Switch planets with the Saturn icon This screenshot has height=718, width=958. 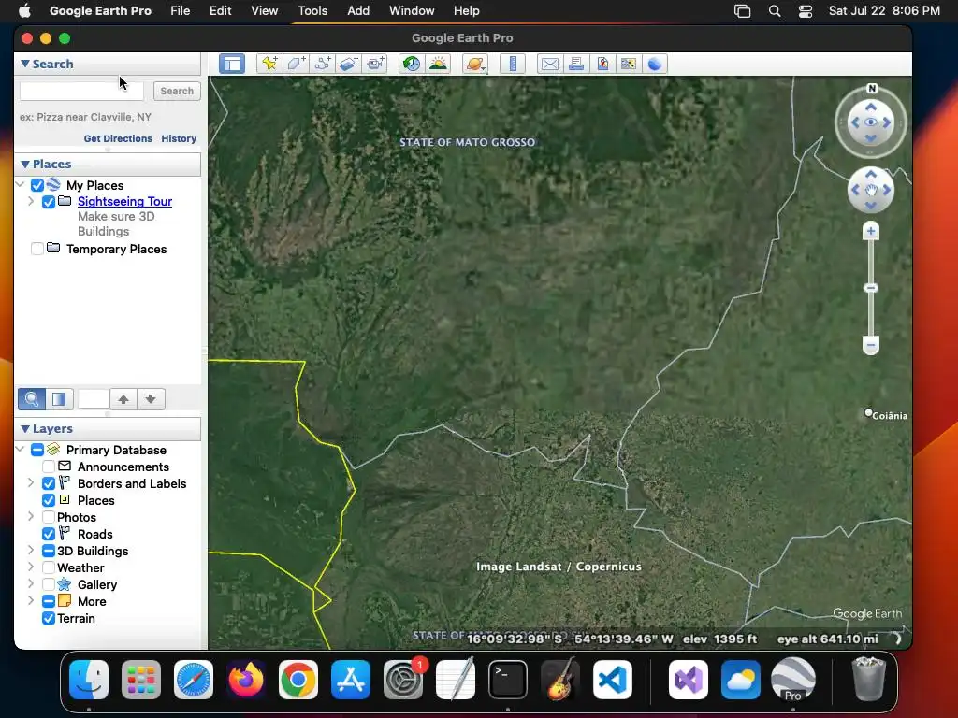(x=475, y=64)
